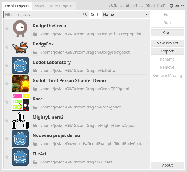Star the Nouveau projet de jeu project
The image size is (187, 172).
pyautogui.click(x=7, y=139)
